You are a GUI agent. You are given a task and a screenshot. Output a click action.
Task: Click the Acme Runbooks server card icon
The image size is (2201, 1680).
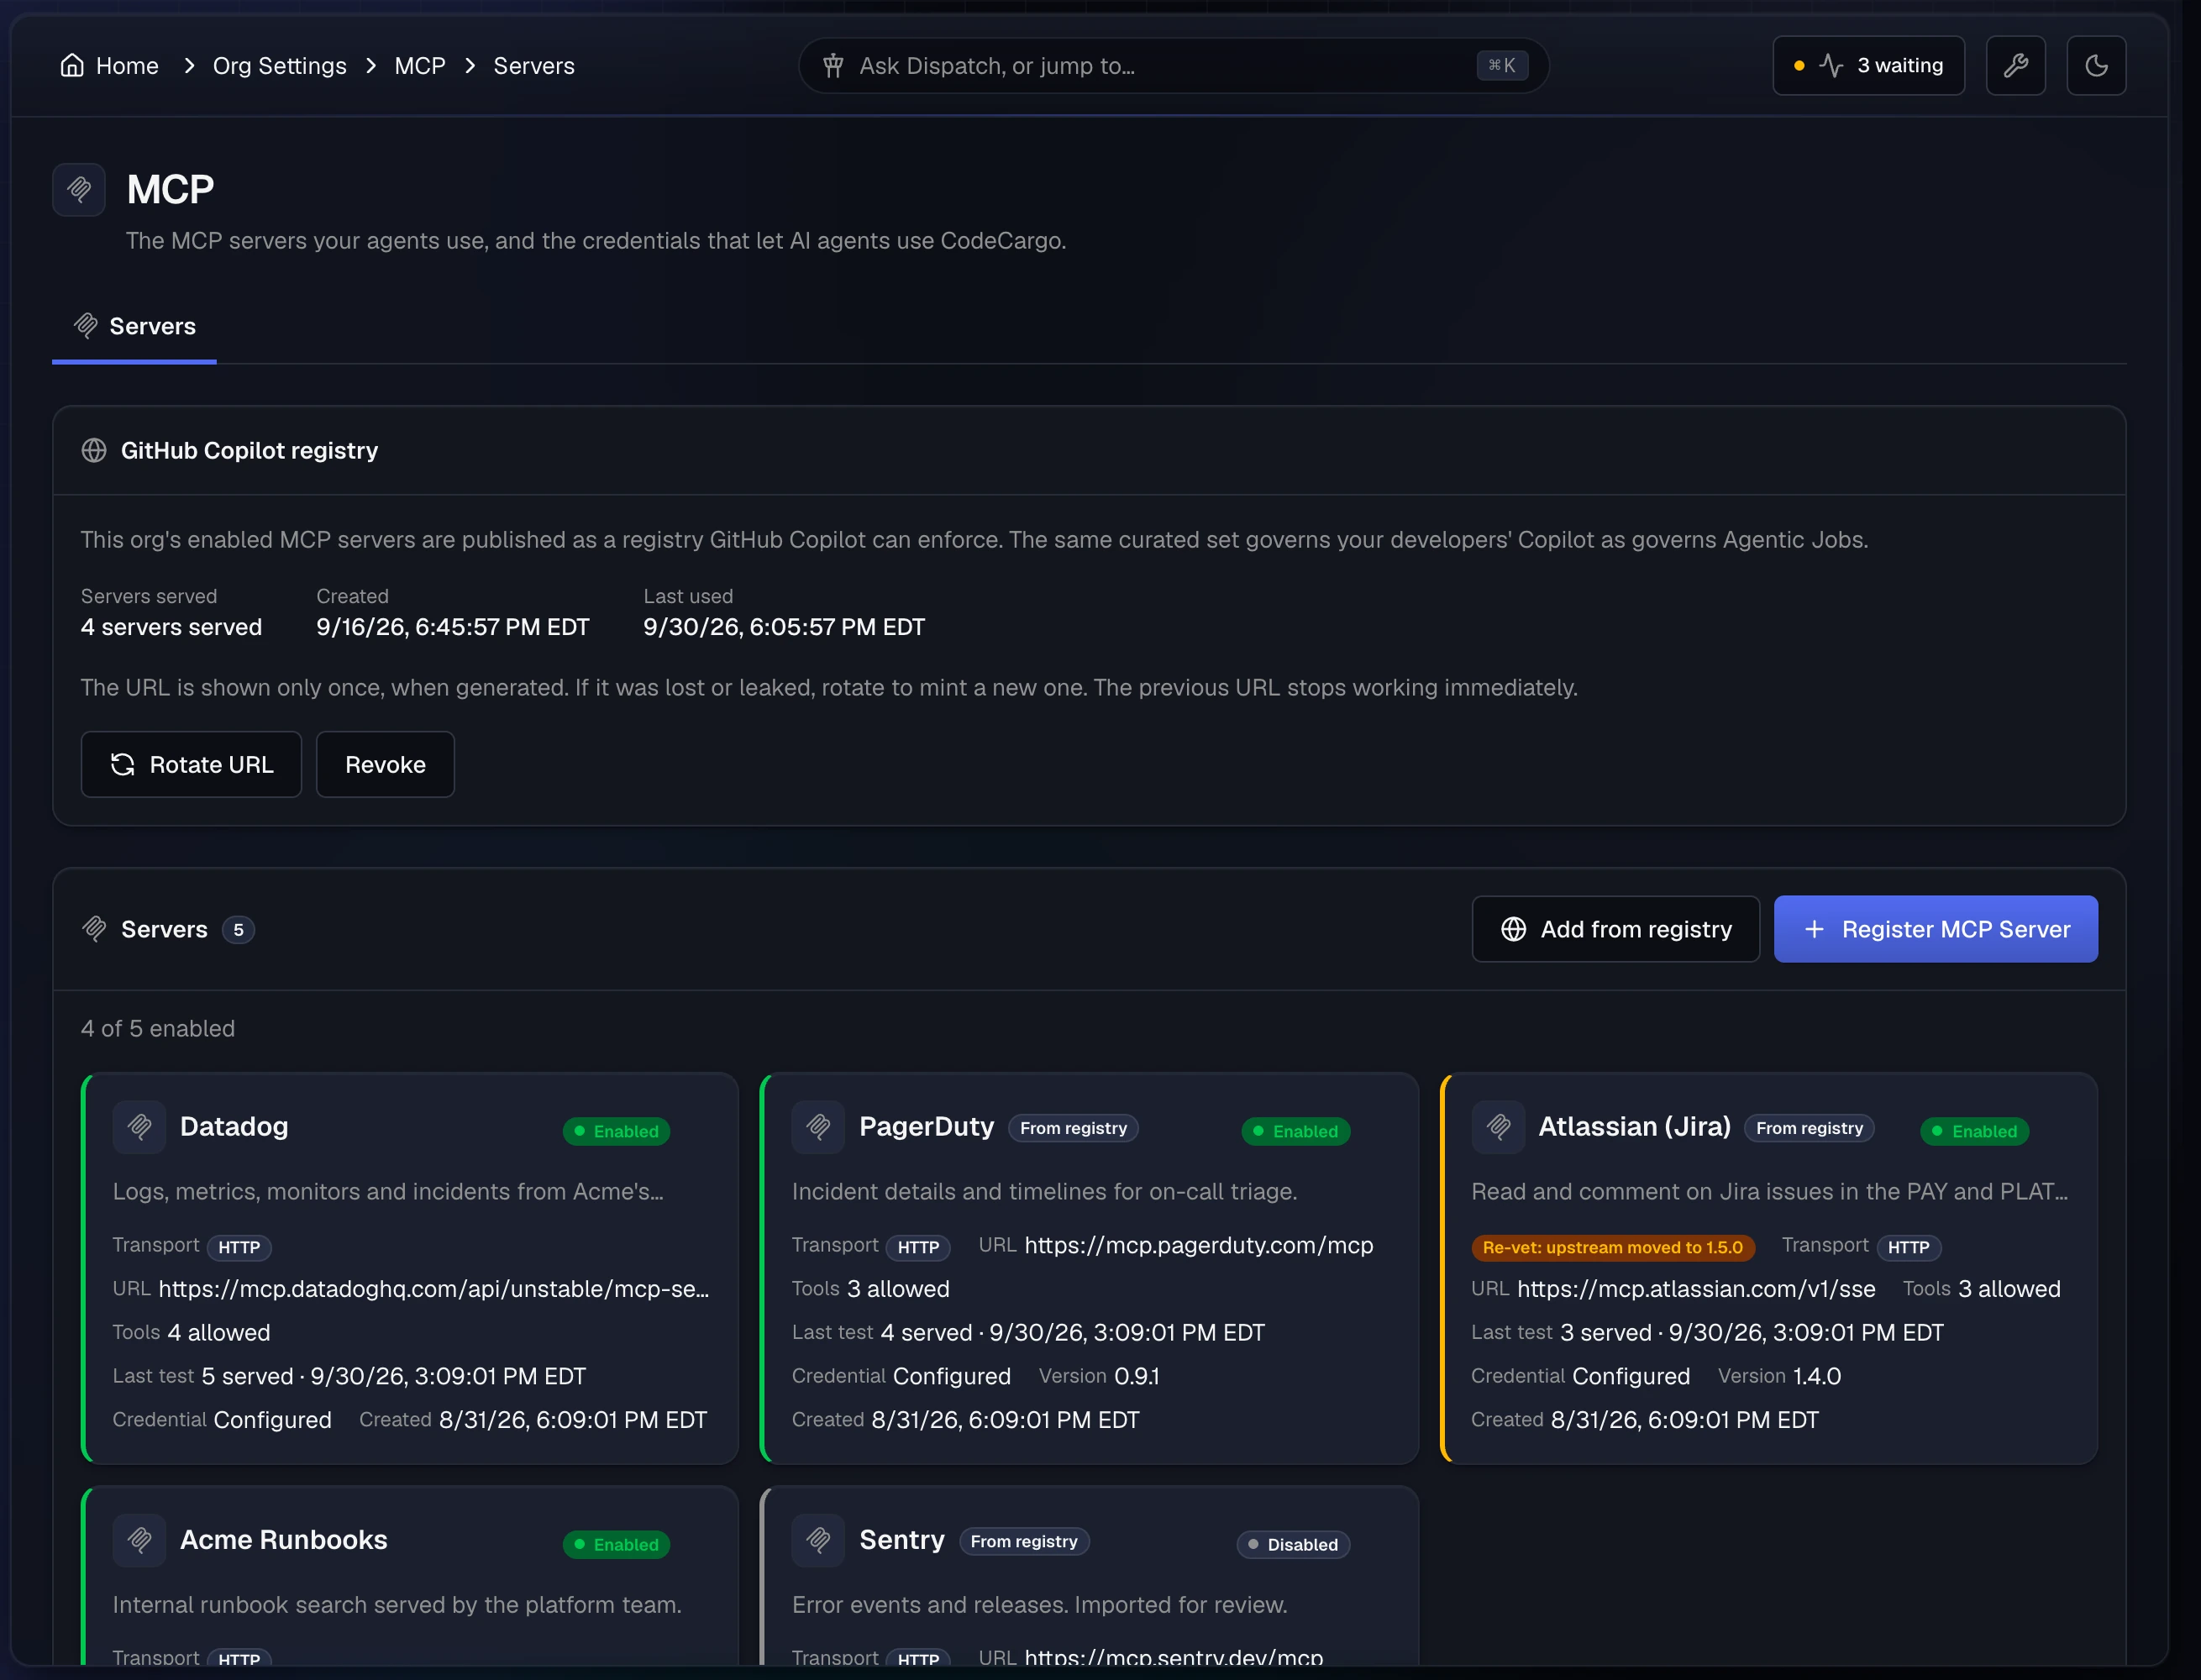tap(139, 1540)
